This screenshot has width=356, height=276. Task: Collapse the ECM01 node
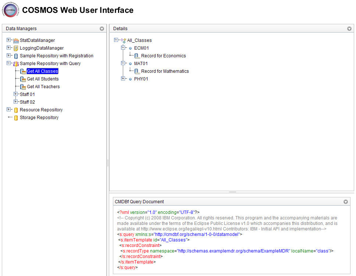[x=123, y=48]
